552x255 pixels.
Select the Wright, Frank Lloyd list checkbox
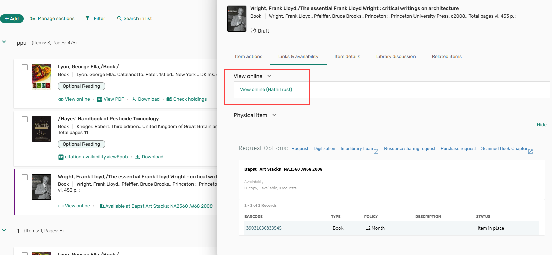click(x=25, y=177)
